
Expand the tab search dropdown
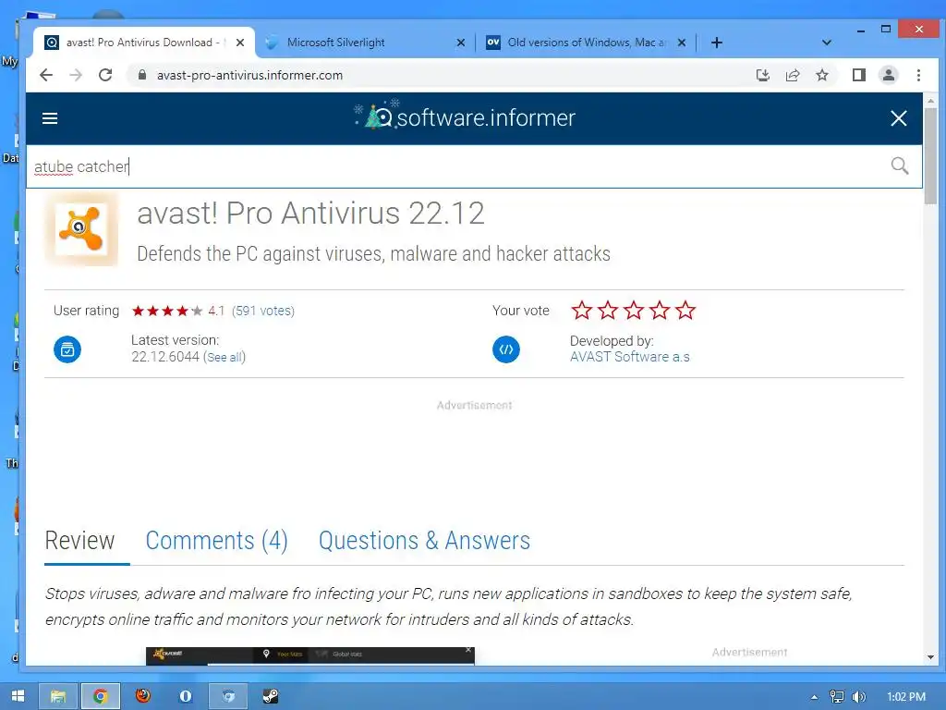[x=827, y=43]
